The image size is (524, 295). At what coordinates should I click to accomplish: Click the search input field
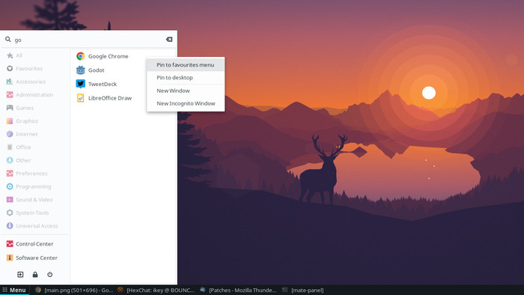click(x=88, y=40)
